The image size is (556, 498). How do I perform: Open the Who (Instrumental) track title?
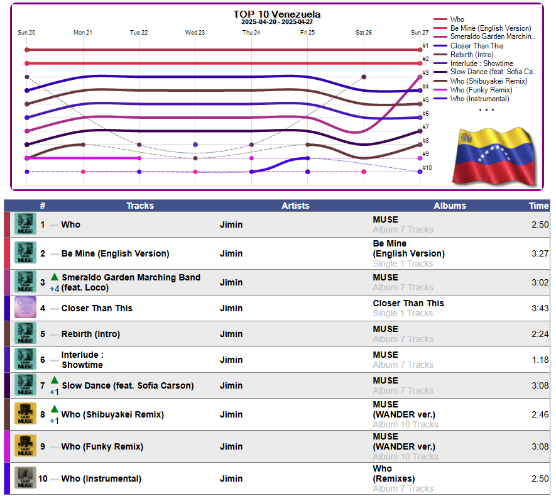click(x=101, y=479)
